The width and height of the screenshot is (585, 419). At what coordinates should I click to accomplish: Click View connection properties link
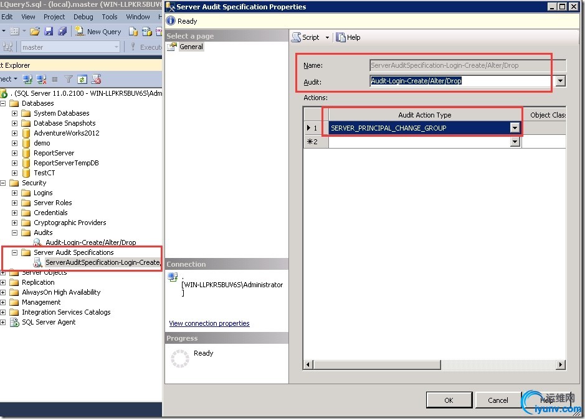pyautogui.click(x=209, y=323)
